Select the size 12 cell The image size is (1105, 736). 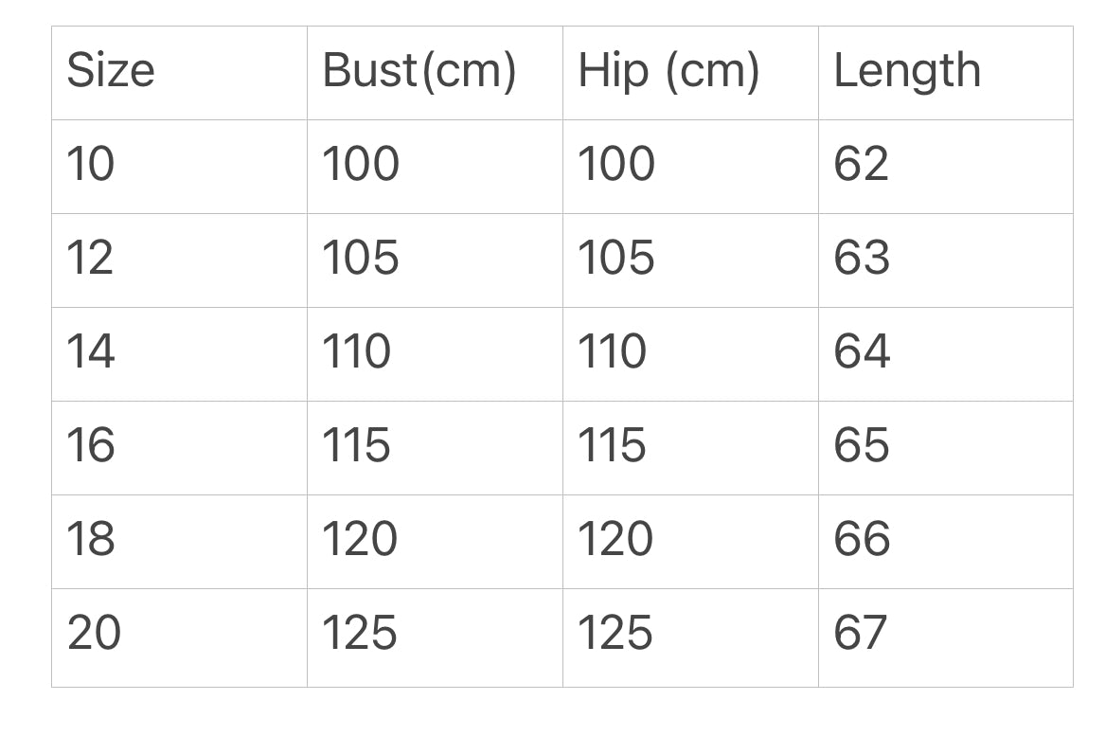pos(180,260)
